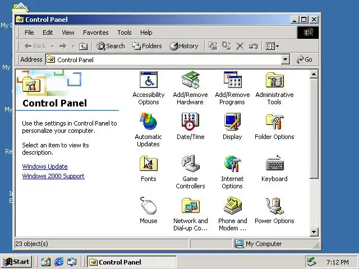Expand the Forward history dropdown arrow
This screenshot has width=359, height=269.
point(73,46)
